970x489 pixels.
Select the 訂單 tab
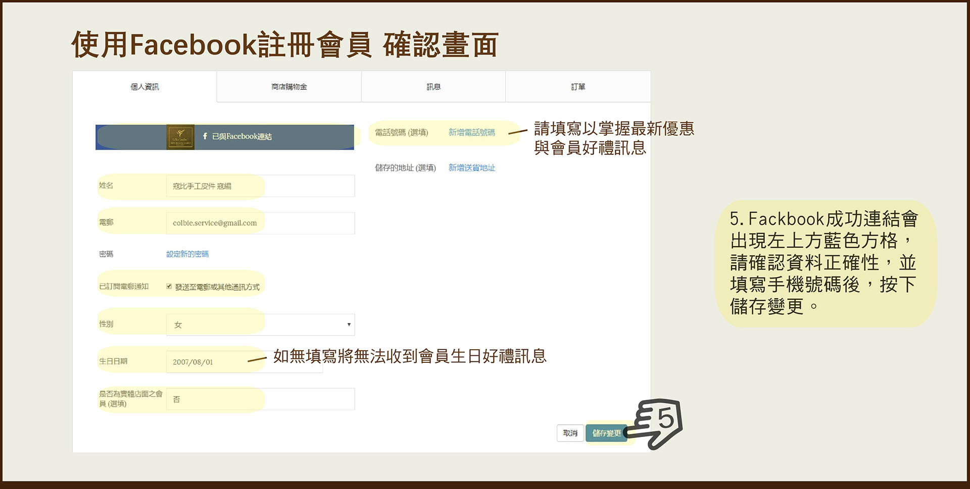578,87
